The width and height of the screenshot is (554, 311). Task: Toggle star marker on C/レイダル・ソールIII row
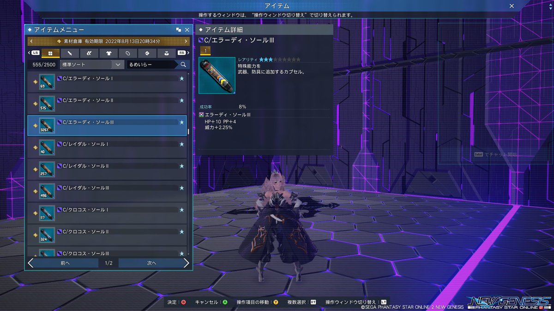click(x=182, y=188)
